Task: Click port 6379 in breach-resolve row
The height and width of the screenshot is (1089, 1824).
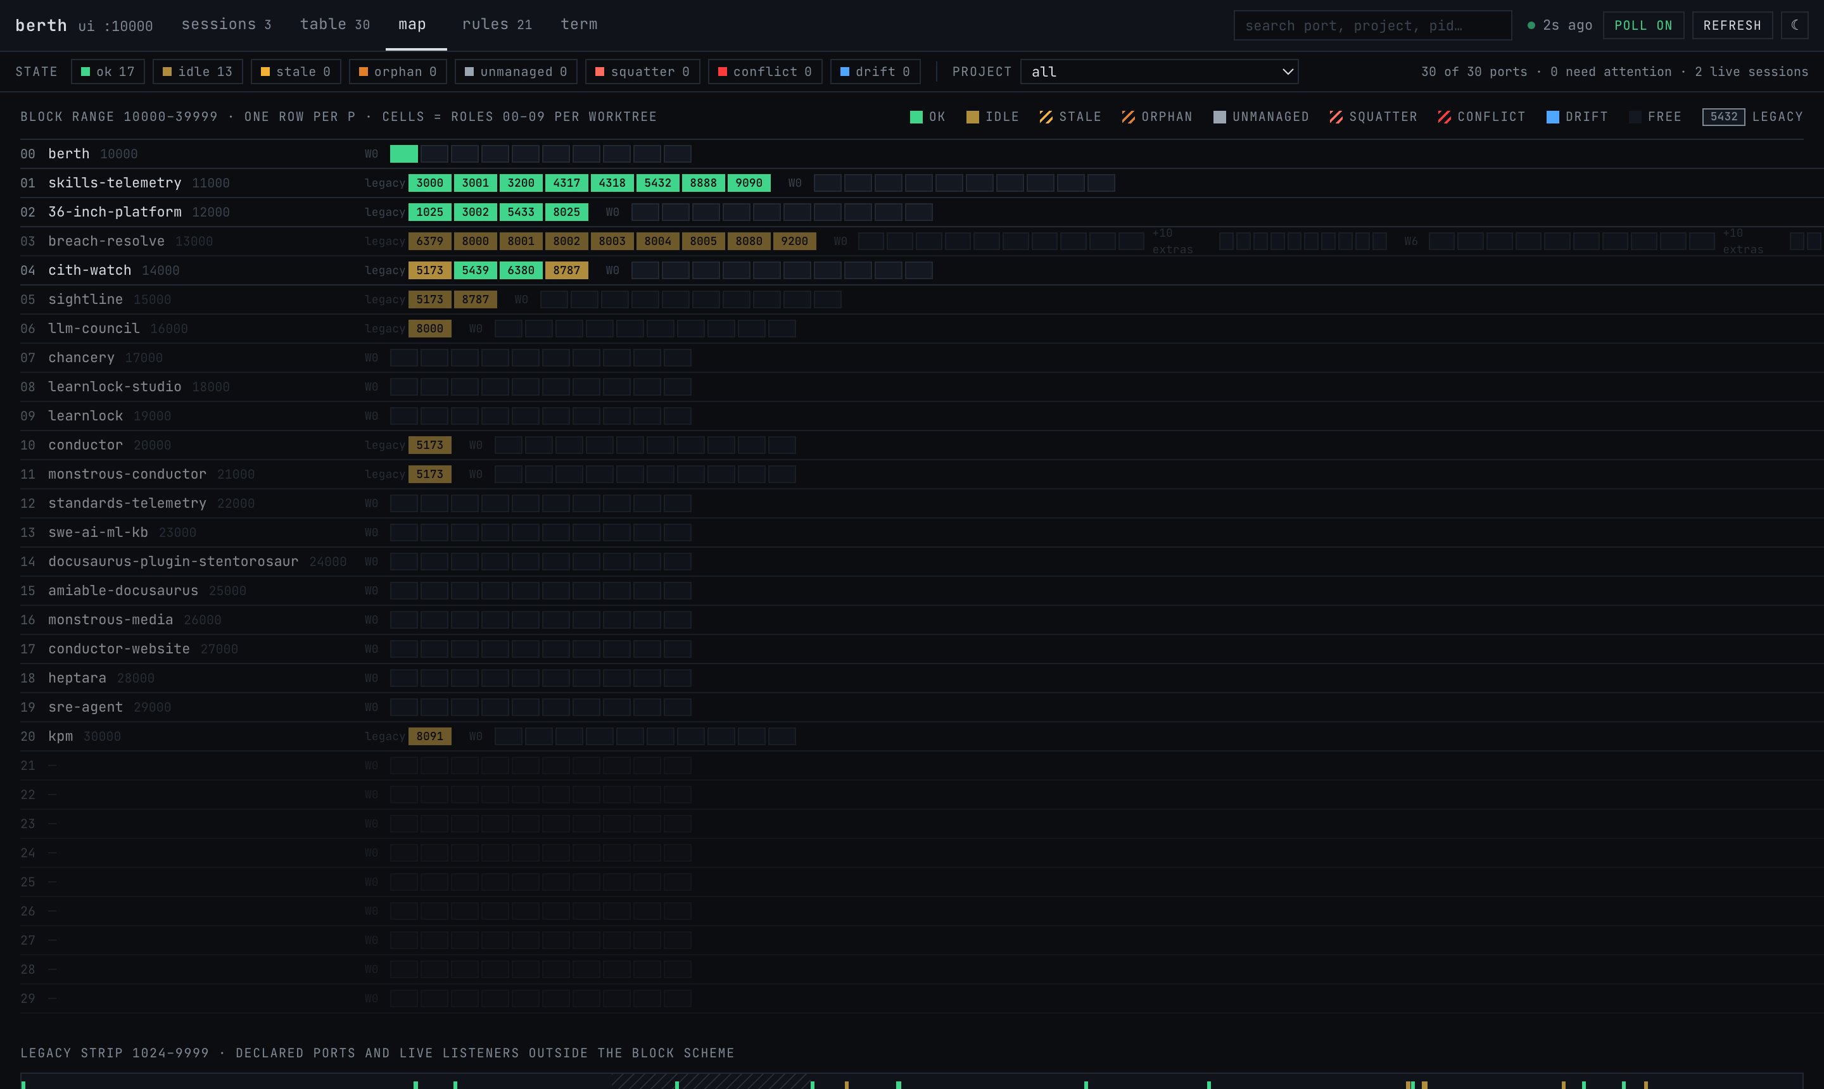Action: tap(429, 241)
